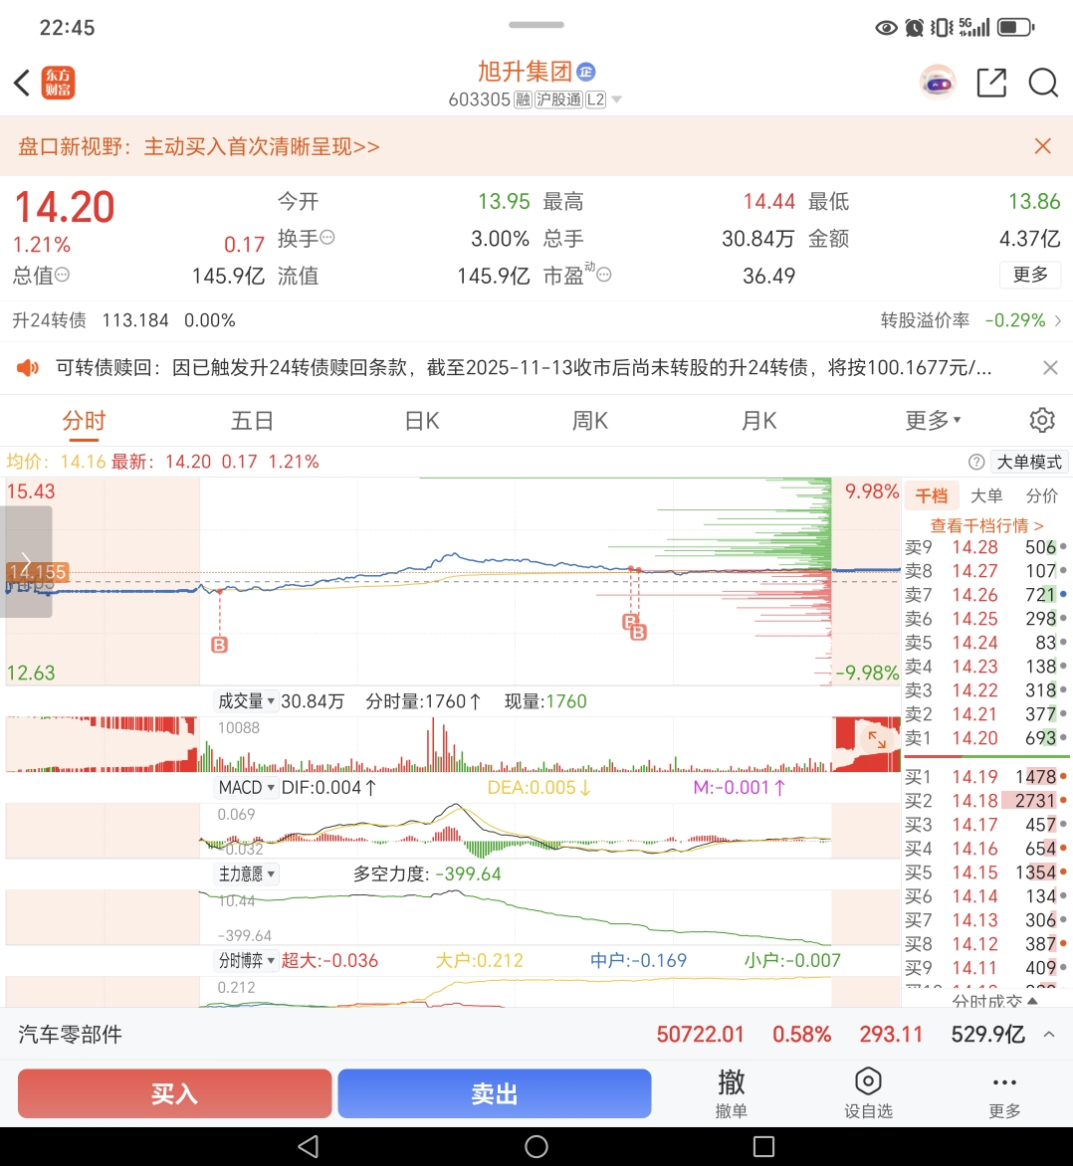Select the 卖9 14.28 order row

[986, 547]
